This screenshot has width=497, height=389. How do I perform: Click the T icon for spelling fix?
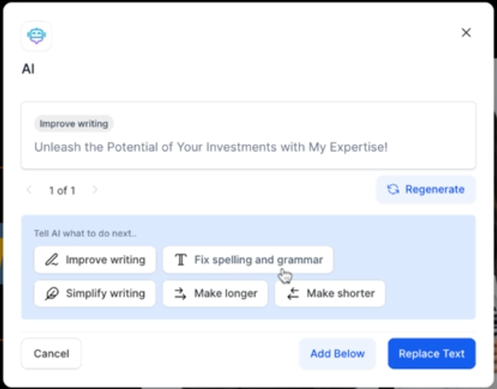coord(181,260)
